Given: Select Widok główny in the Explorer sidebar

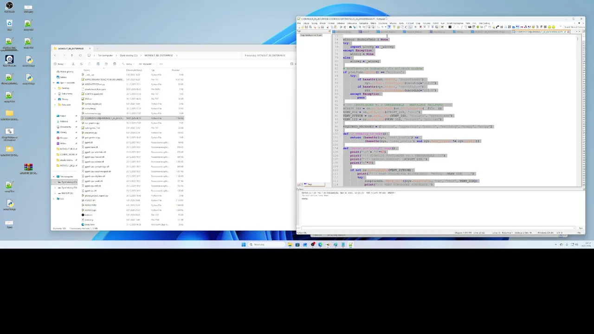Looking at the screenshot, I should tap(66, 72).
